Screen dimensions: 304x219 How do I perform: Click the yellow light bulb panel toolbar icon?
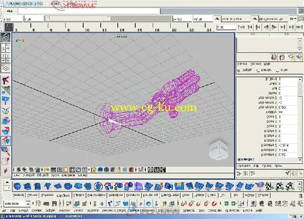119,170
